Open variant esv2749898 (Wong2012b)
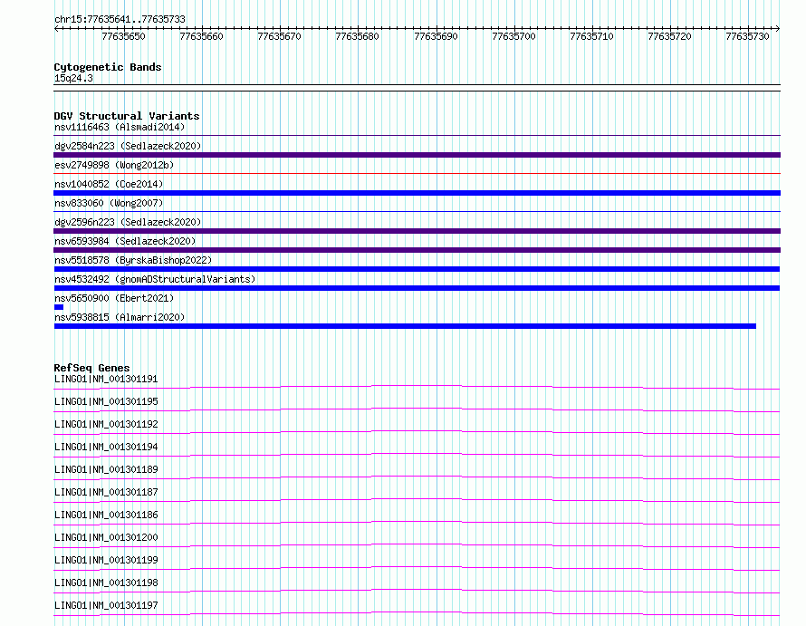Viewport: 806px width, 626px height. click(x=114, y=165)
